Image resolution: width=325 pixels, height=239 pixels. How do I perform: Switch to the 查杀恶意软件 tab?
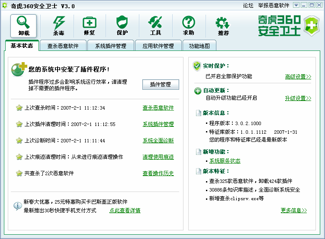63,46
